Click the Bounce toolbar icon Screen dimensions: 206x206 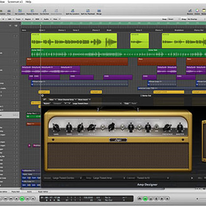(190, 12)
